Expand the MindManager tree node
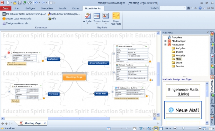 pos(165,41)
